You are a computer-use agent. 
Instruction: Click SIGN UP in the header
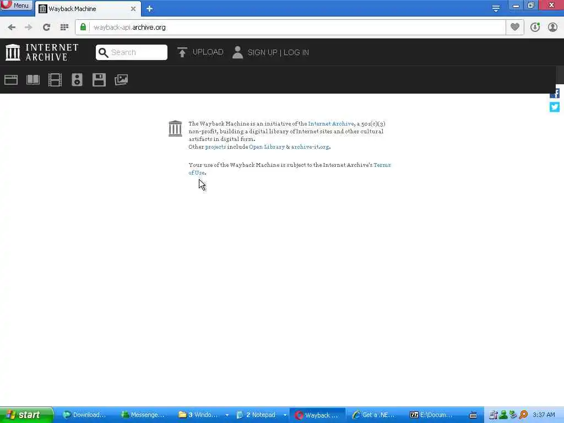262,52
